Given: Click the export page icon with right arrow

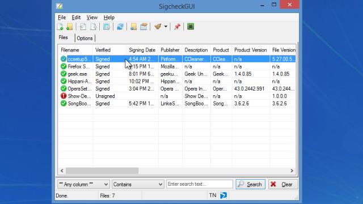Looking at the screenshot, I should click(x=93, y=27).
